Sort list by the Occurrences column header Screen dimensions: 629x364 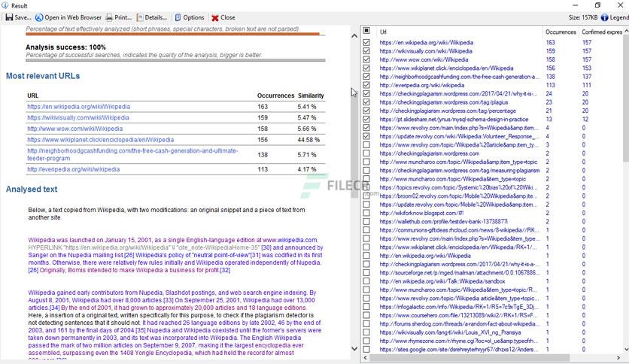coord(561,32)
